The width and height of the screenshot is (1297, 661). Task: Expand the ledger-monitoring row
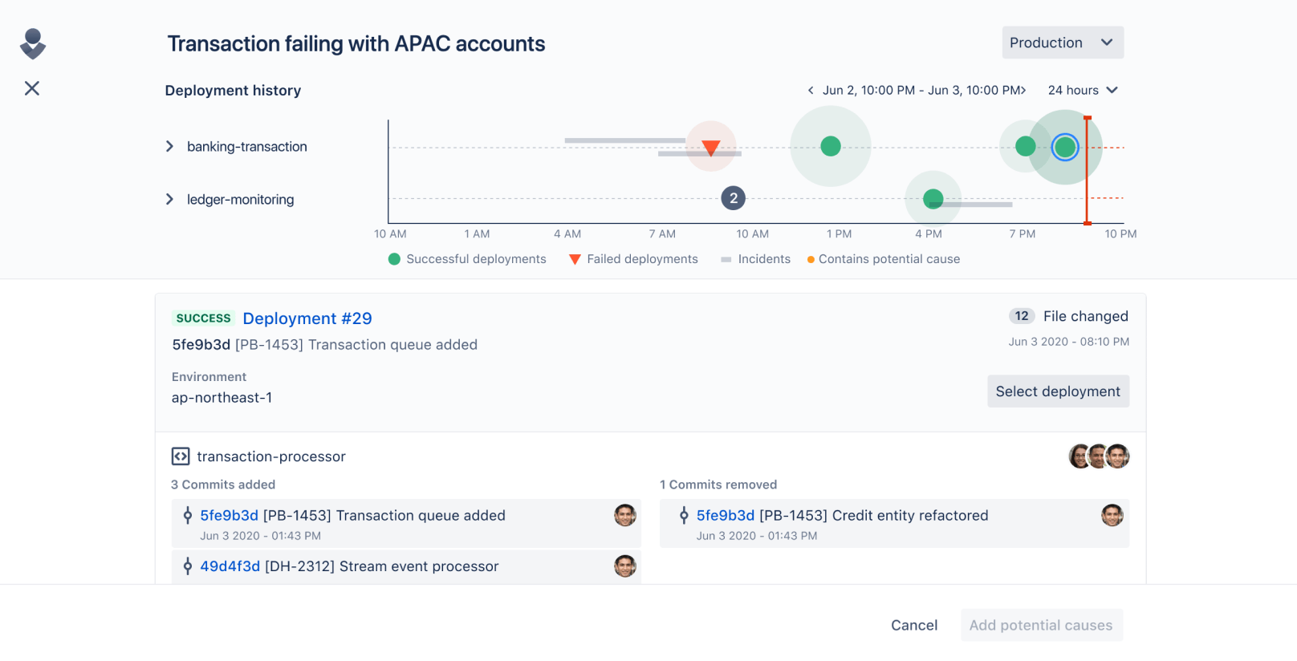169,199
